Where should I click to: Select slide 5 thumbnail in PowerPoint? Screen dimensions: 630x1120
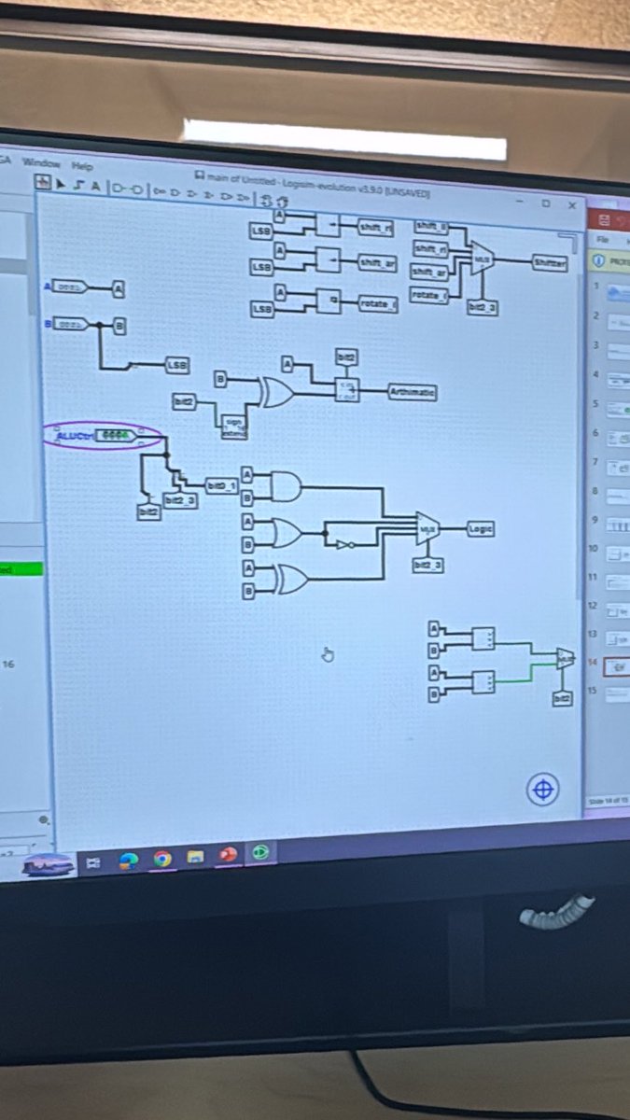pos(618,409)
